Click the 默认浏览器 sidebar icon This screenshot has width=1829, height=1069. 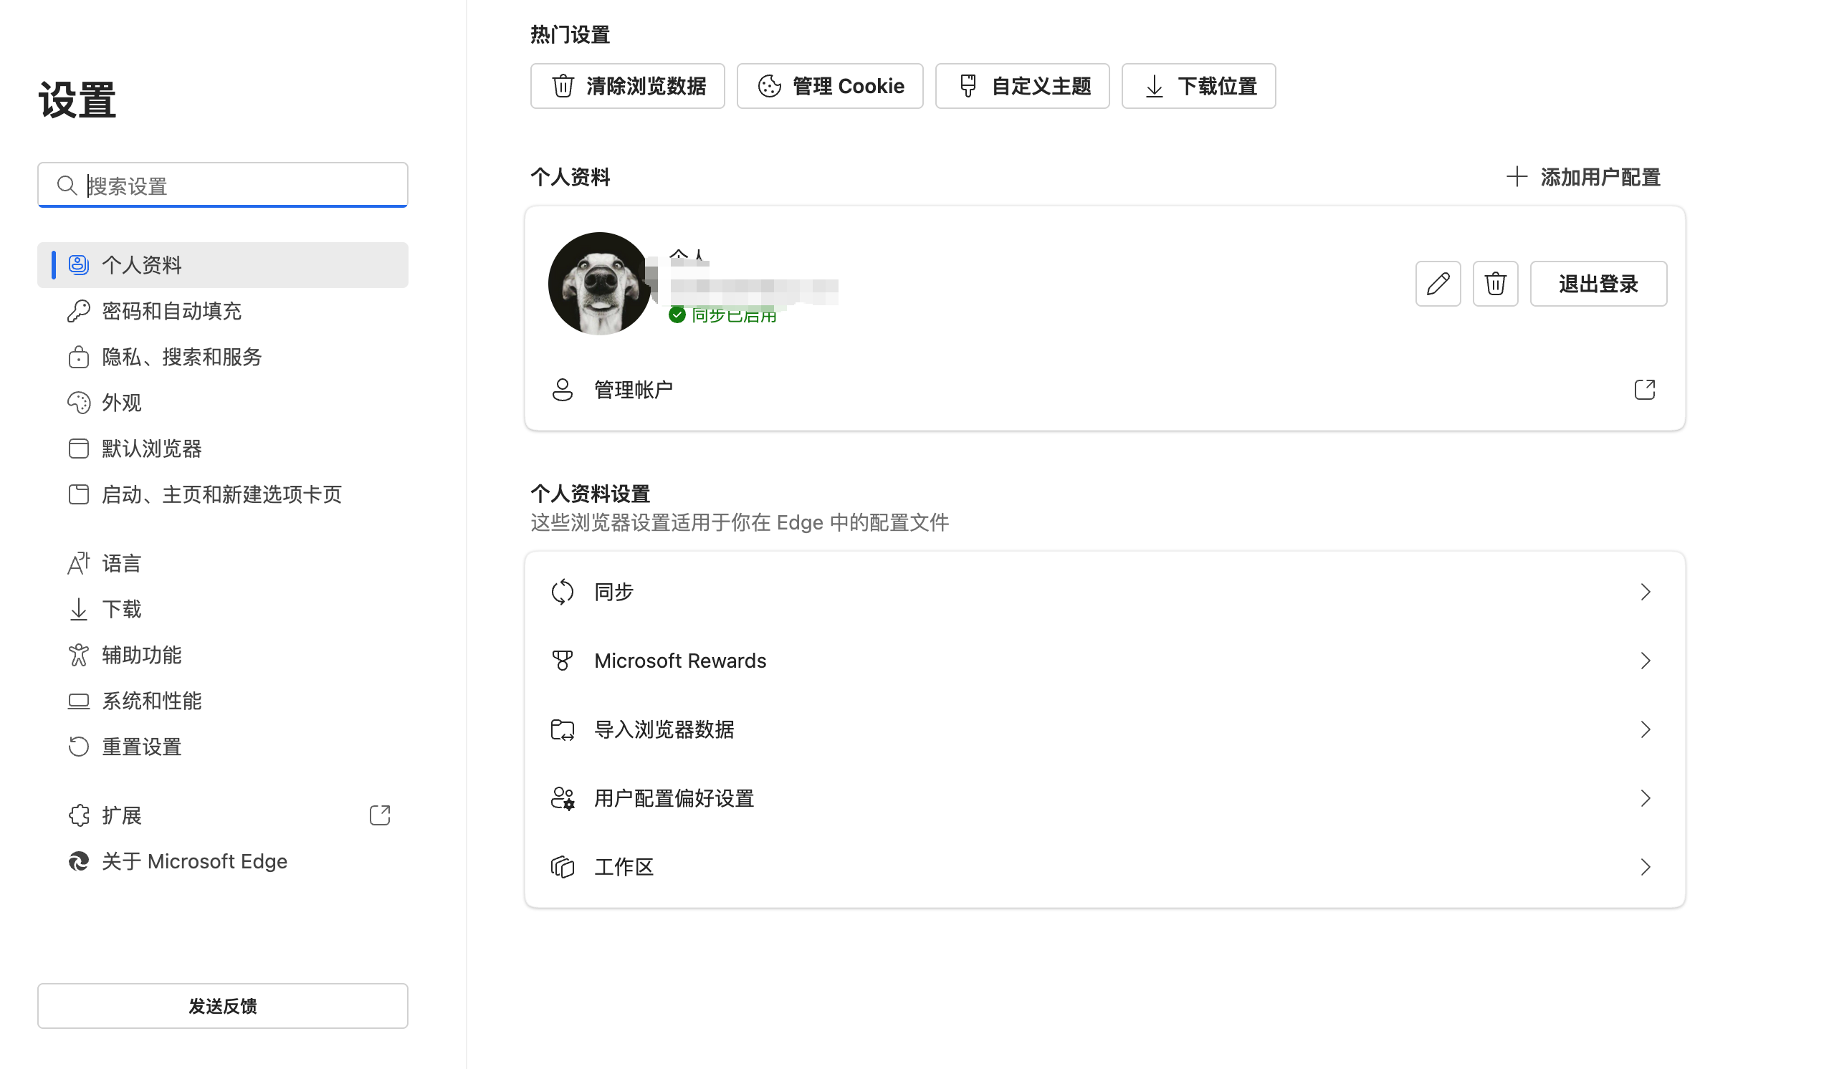click(x=78, y=449)
